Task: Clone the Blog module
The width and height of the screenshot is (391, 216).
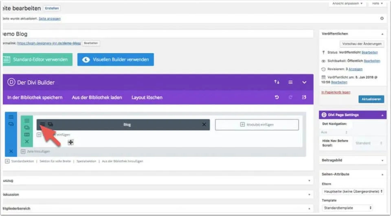Action: [x=50, y=124]
